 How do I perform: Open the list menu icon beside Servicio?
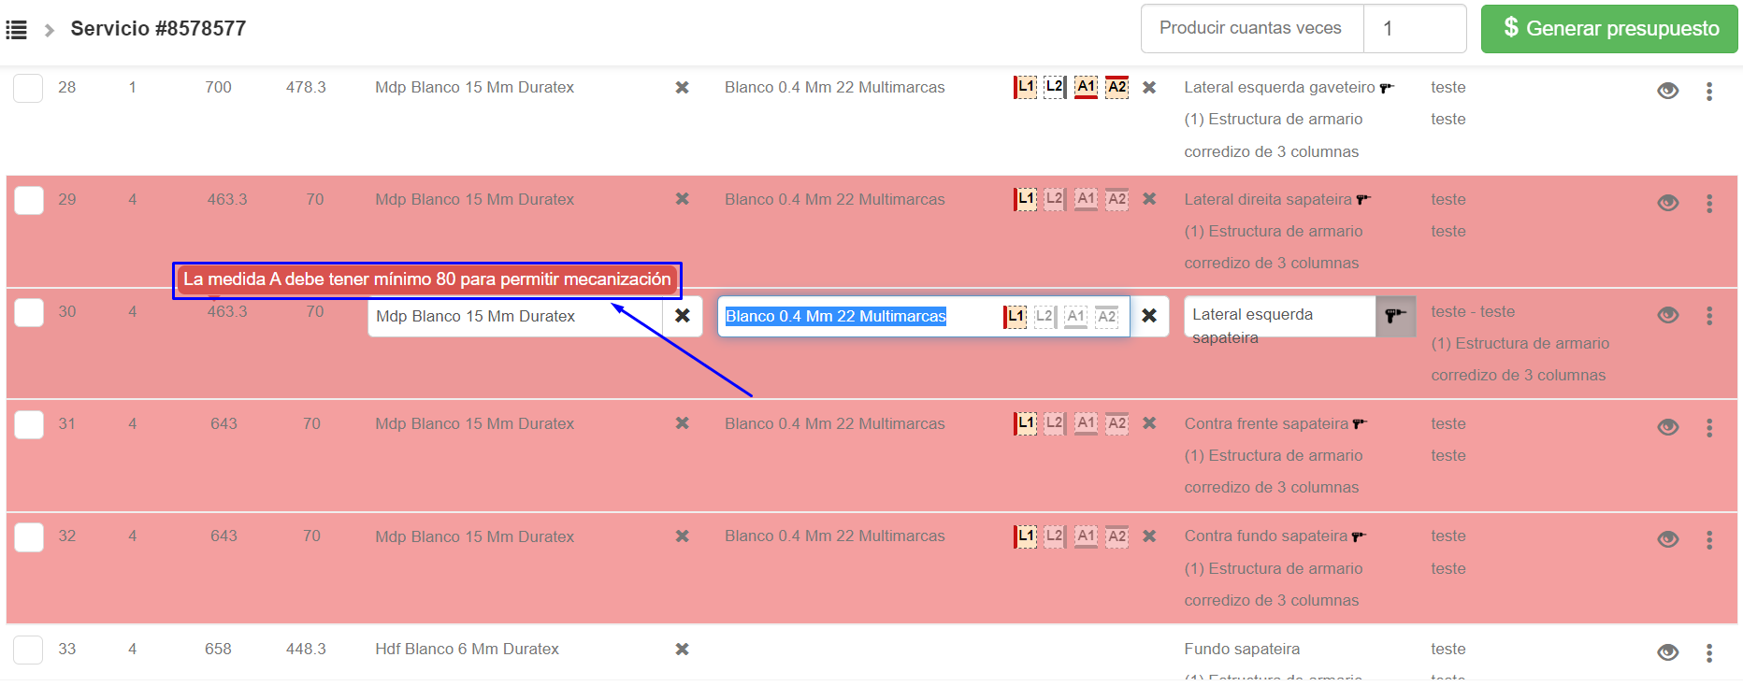[x=17, y=30]
